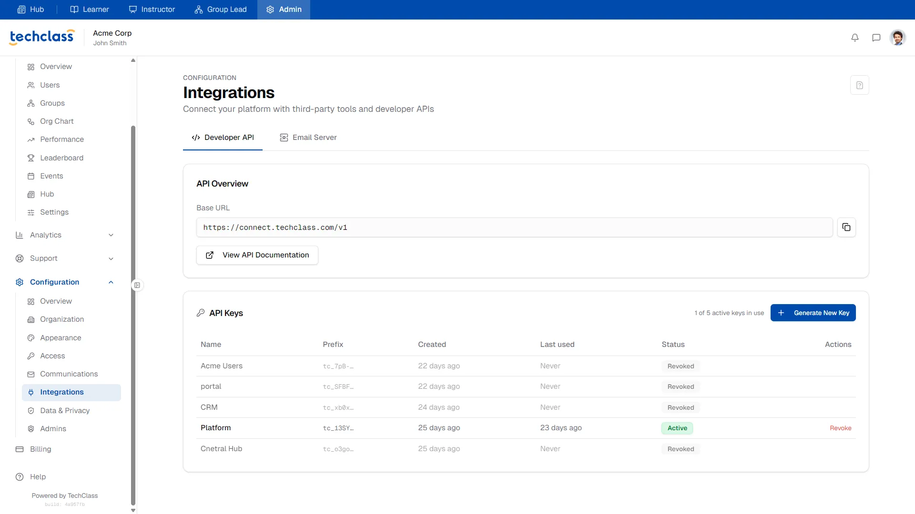Click the Access key icon in sidebar
This screenshot has width=915, height=514.
31,356
